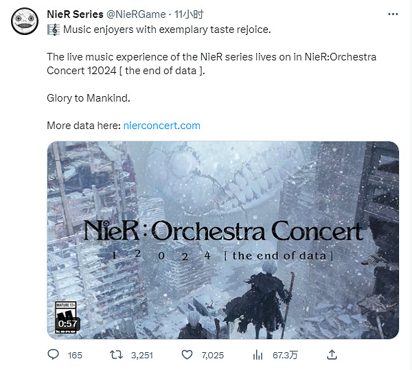Click the 165 replies count
The image size is (412, 370).
coord(75,355)
